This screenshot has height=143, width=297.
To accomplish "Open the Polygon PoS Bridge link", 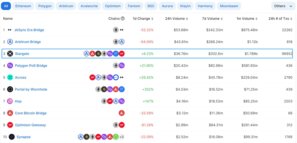I will pyautogui.click(x=31, y=65).
